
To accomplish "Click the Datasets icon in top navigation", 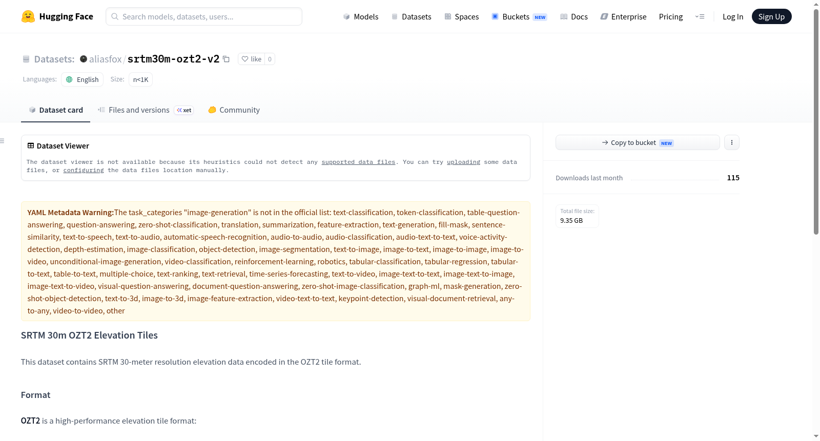I will pos(395,16).
